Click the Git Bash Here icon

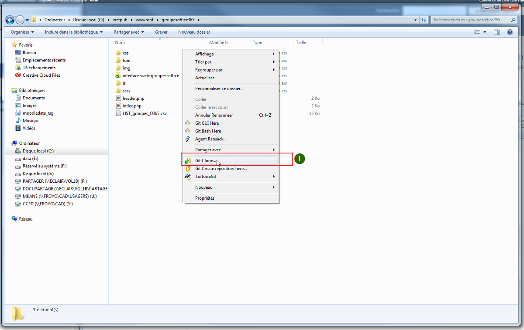(188, 131)
